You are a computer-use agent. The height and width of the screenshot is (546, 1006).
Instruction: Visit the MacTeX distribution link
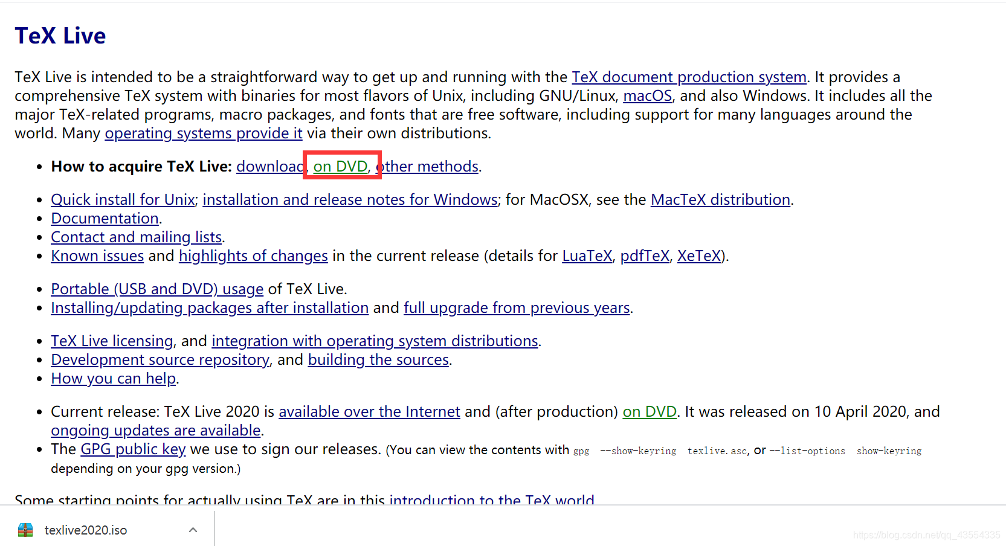[x=720, y=200]
